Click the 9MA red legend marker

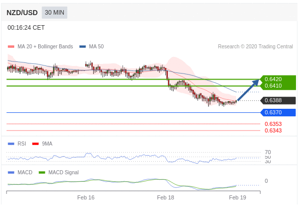[36, 144]
